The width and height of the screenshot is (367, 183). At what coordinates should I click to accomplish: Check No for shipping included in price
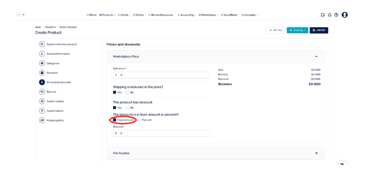click(128, 92)
